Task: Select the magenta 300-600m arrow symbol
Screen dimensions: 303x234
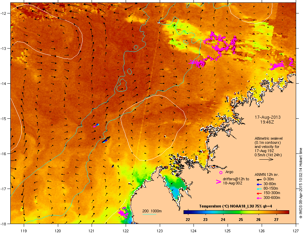Action: click(259, 198)
